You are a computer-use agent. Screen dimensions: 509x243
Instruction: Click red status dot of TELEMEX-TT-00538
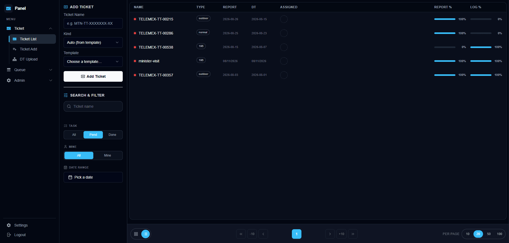click(135, 47)
